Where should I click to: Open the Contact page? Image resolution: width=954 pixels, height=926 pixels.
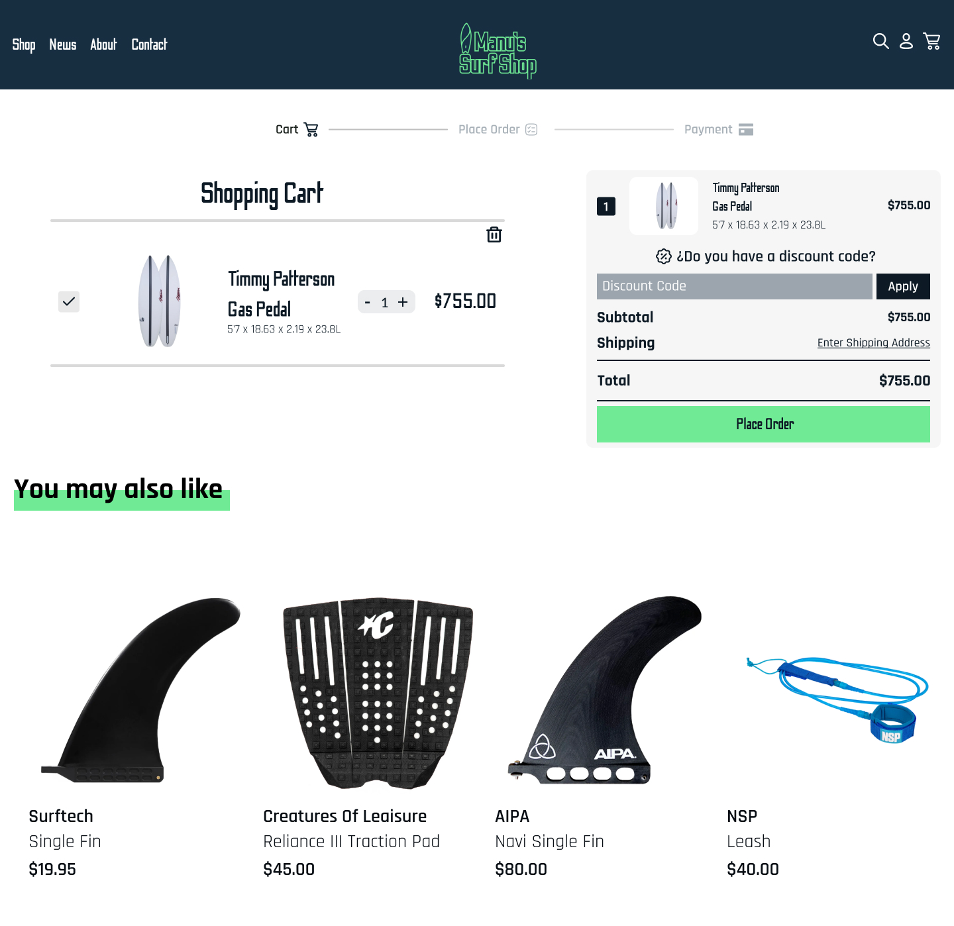point(149,44)
